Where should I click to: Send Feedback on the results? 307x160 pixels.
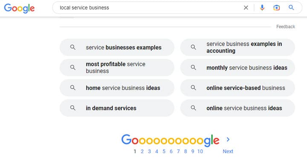point(285,26)
